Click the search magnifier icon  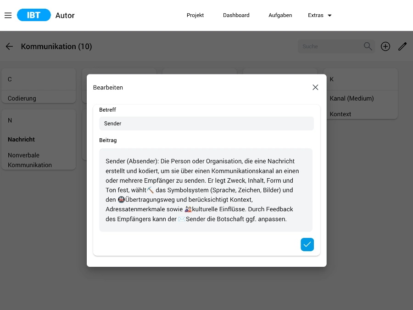coord(368,46)
